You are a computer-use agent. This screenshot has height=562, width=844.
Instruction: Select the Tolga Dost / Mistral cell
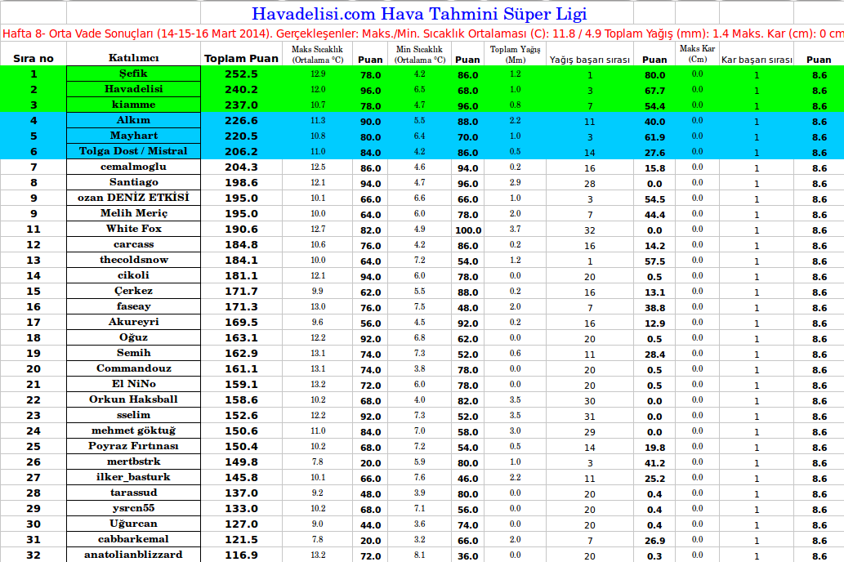133,151
